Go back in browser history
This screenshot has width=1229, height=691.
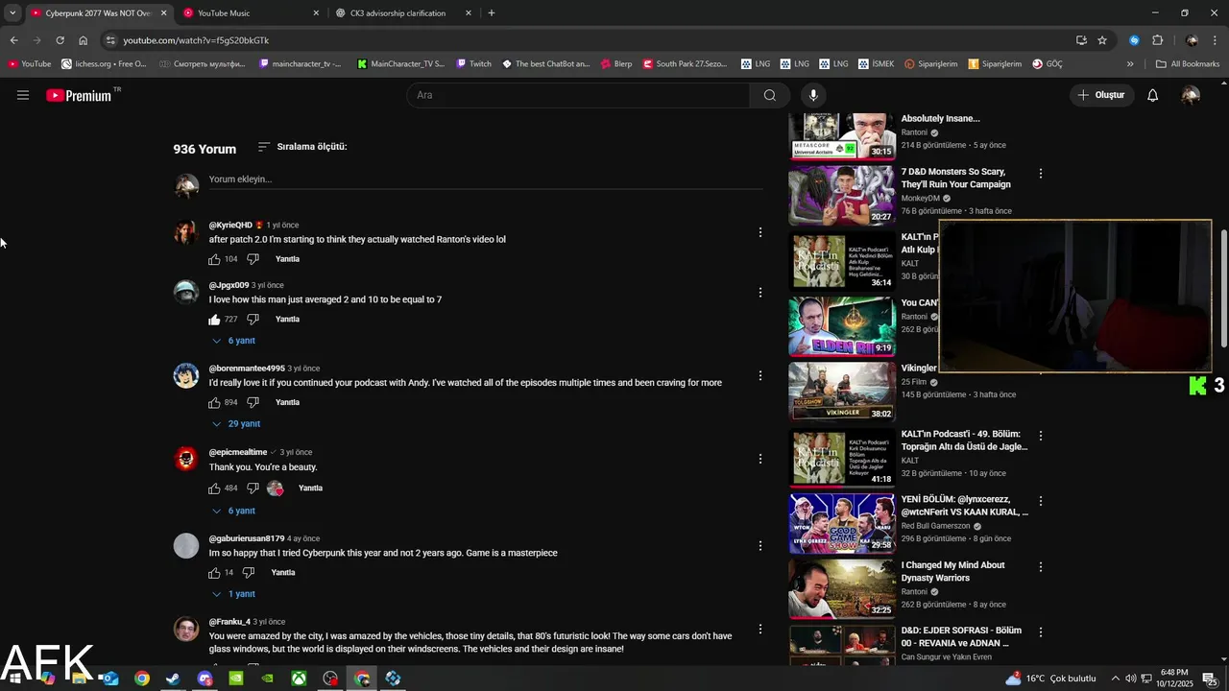click(13, 40)
